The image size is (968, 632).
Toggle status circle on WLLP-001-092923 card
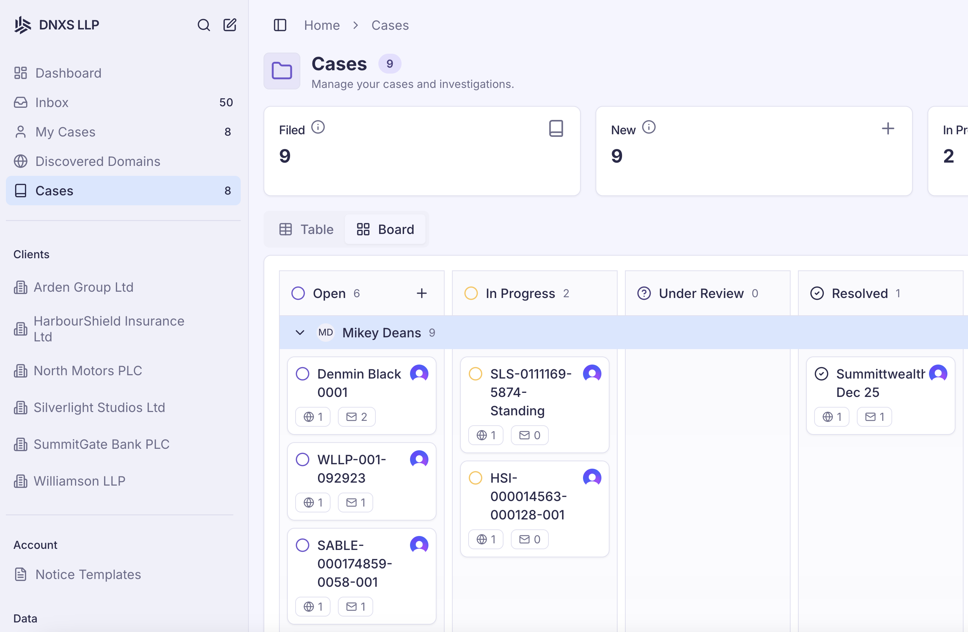[303, 459]
